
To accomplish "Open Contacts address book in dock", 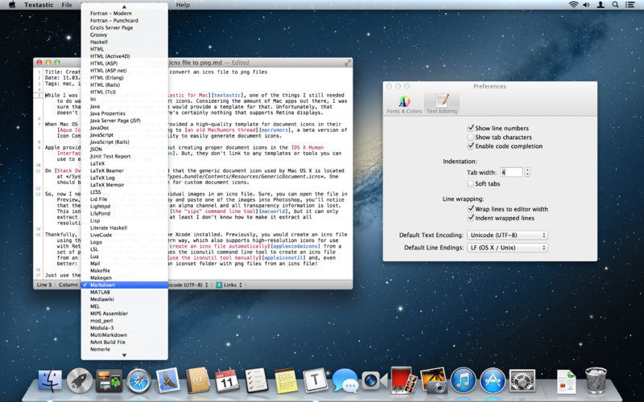I will point(197,380).
